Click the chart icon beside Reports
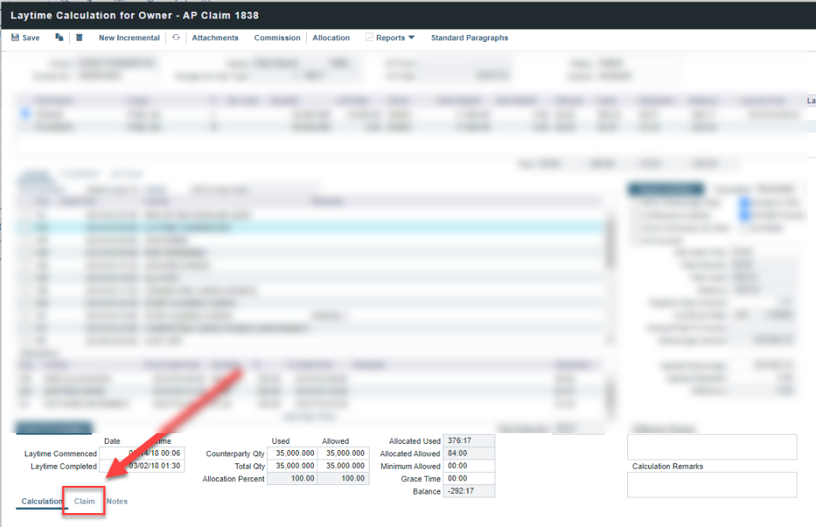The height and width of the screenshot is (527, 816). point(370,37)
